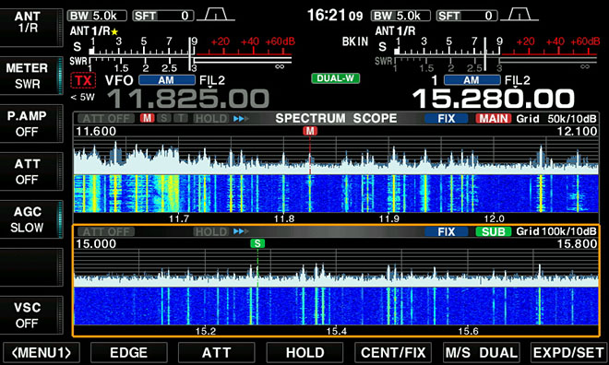Click the red M marker on main scope
The image size is (609, 365).
[310, 131]
